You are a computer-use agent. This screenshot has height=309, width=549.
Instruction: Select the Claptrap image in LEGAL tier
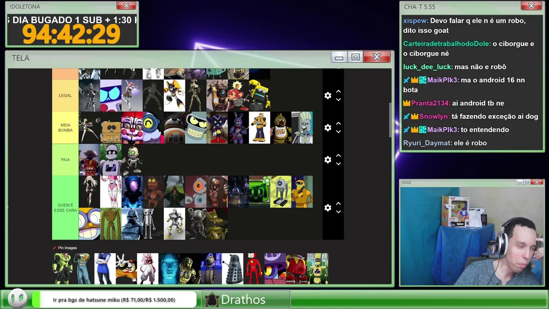click(x=217, y=95)
